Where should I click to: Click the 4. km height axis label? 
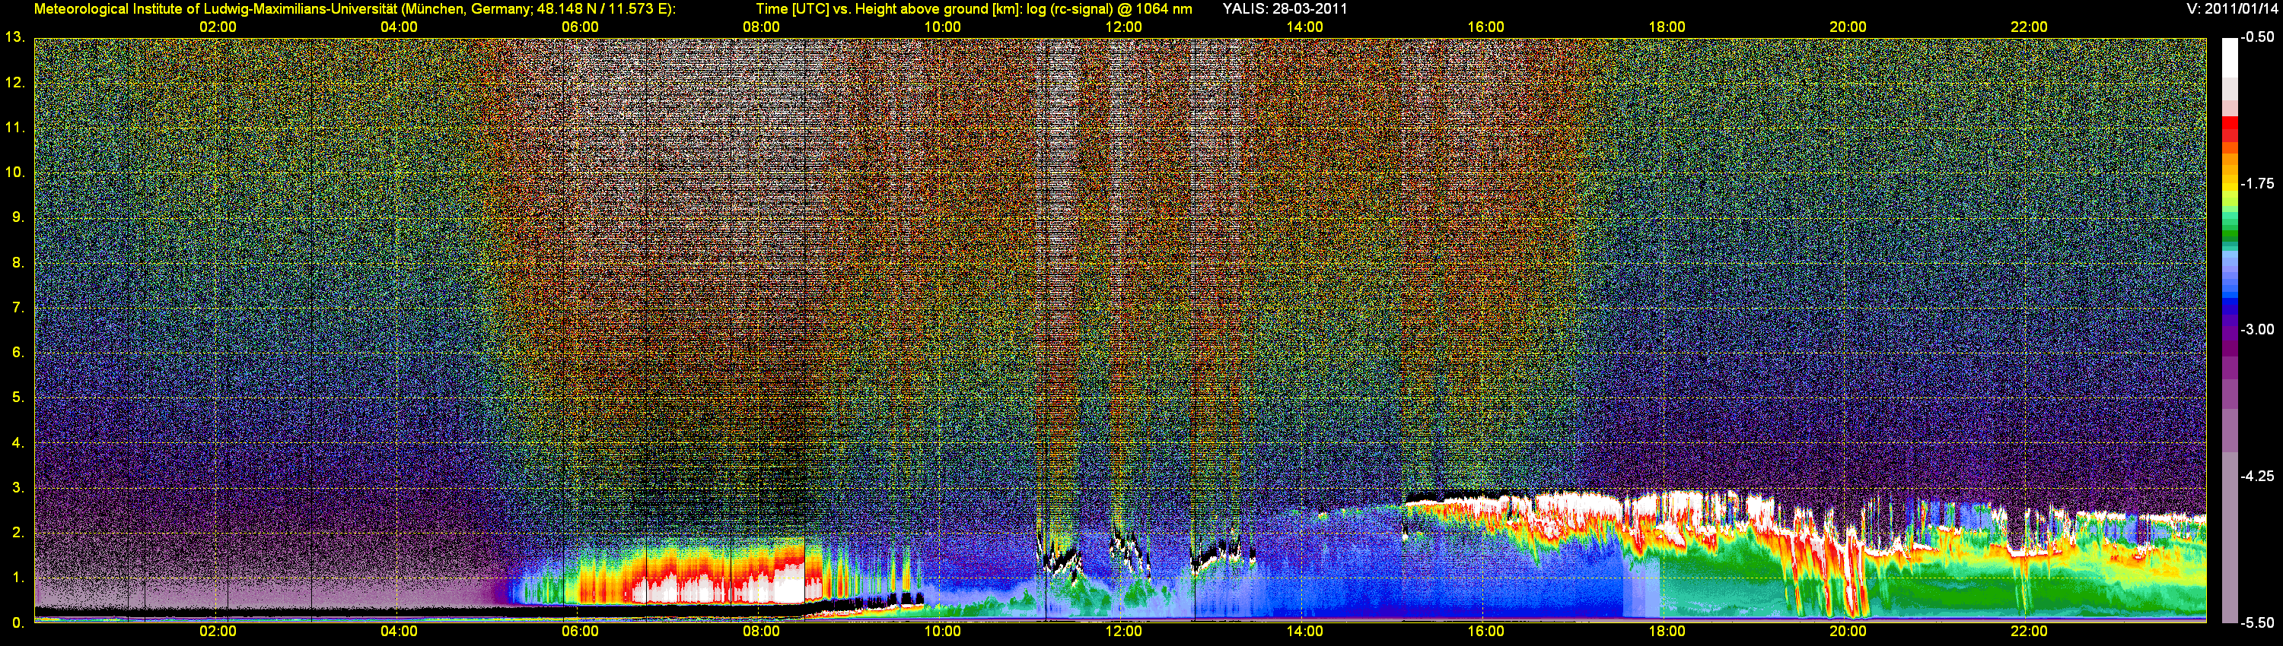tap(18, 442)
